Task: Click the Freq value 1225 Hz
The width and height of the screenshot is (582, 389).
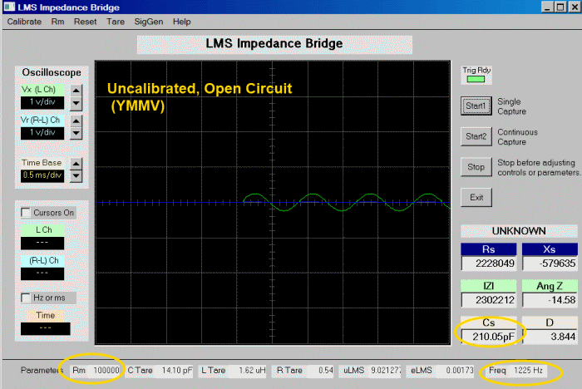Action: pos(528,371)
